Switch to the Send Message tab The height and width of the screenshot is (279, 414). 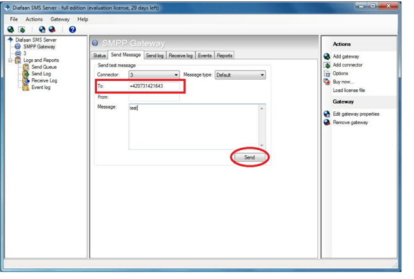[x=126, y=55]
